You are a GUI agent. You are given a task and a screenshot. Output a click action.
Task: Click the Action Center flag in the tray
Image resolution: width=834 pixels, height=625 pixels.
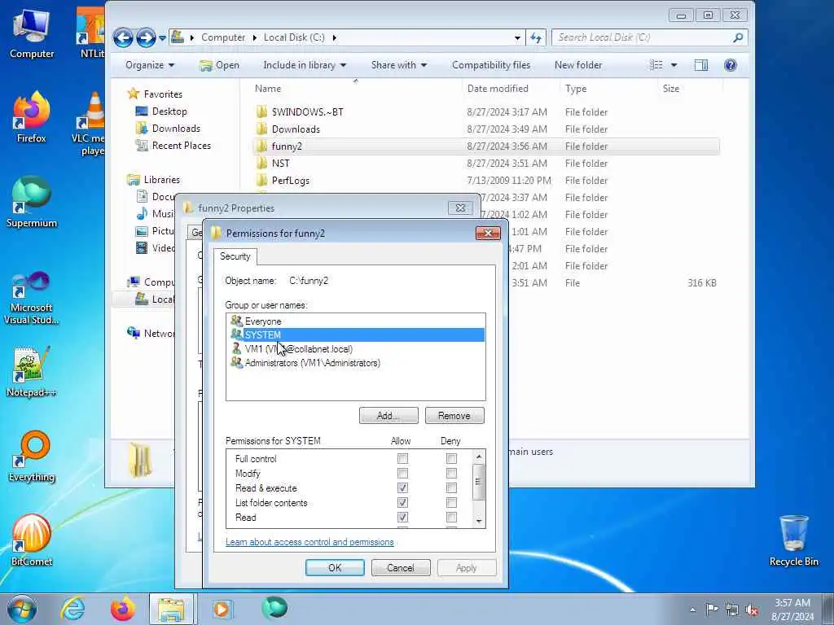pyautogui.click(x=712, y=609)
